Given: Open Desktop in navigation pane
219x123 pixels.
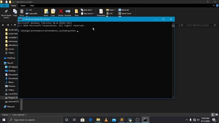Looking at the screenshot, I should coord(10,71).
